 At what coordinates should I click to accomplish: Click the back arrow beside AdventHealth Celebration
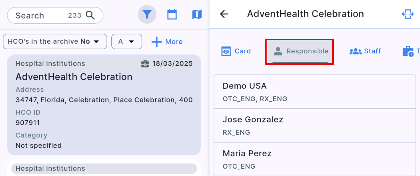(x=224, y=14)
